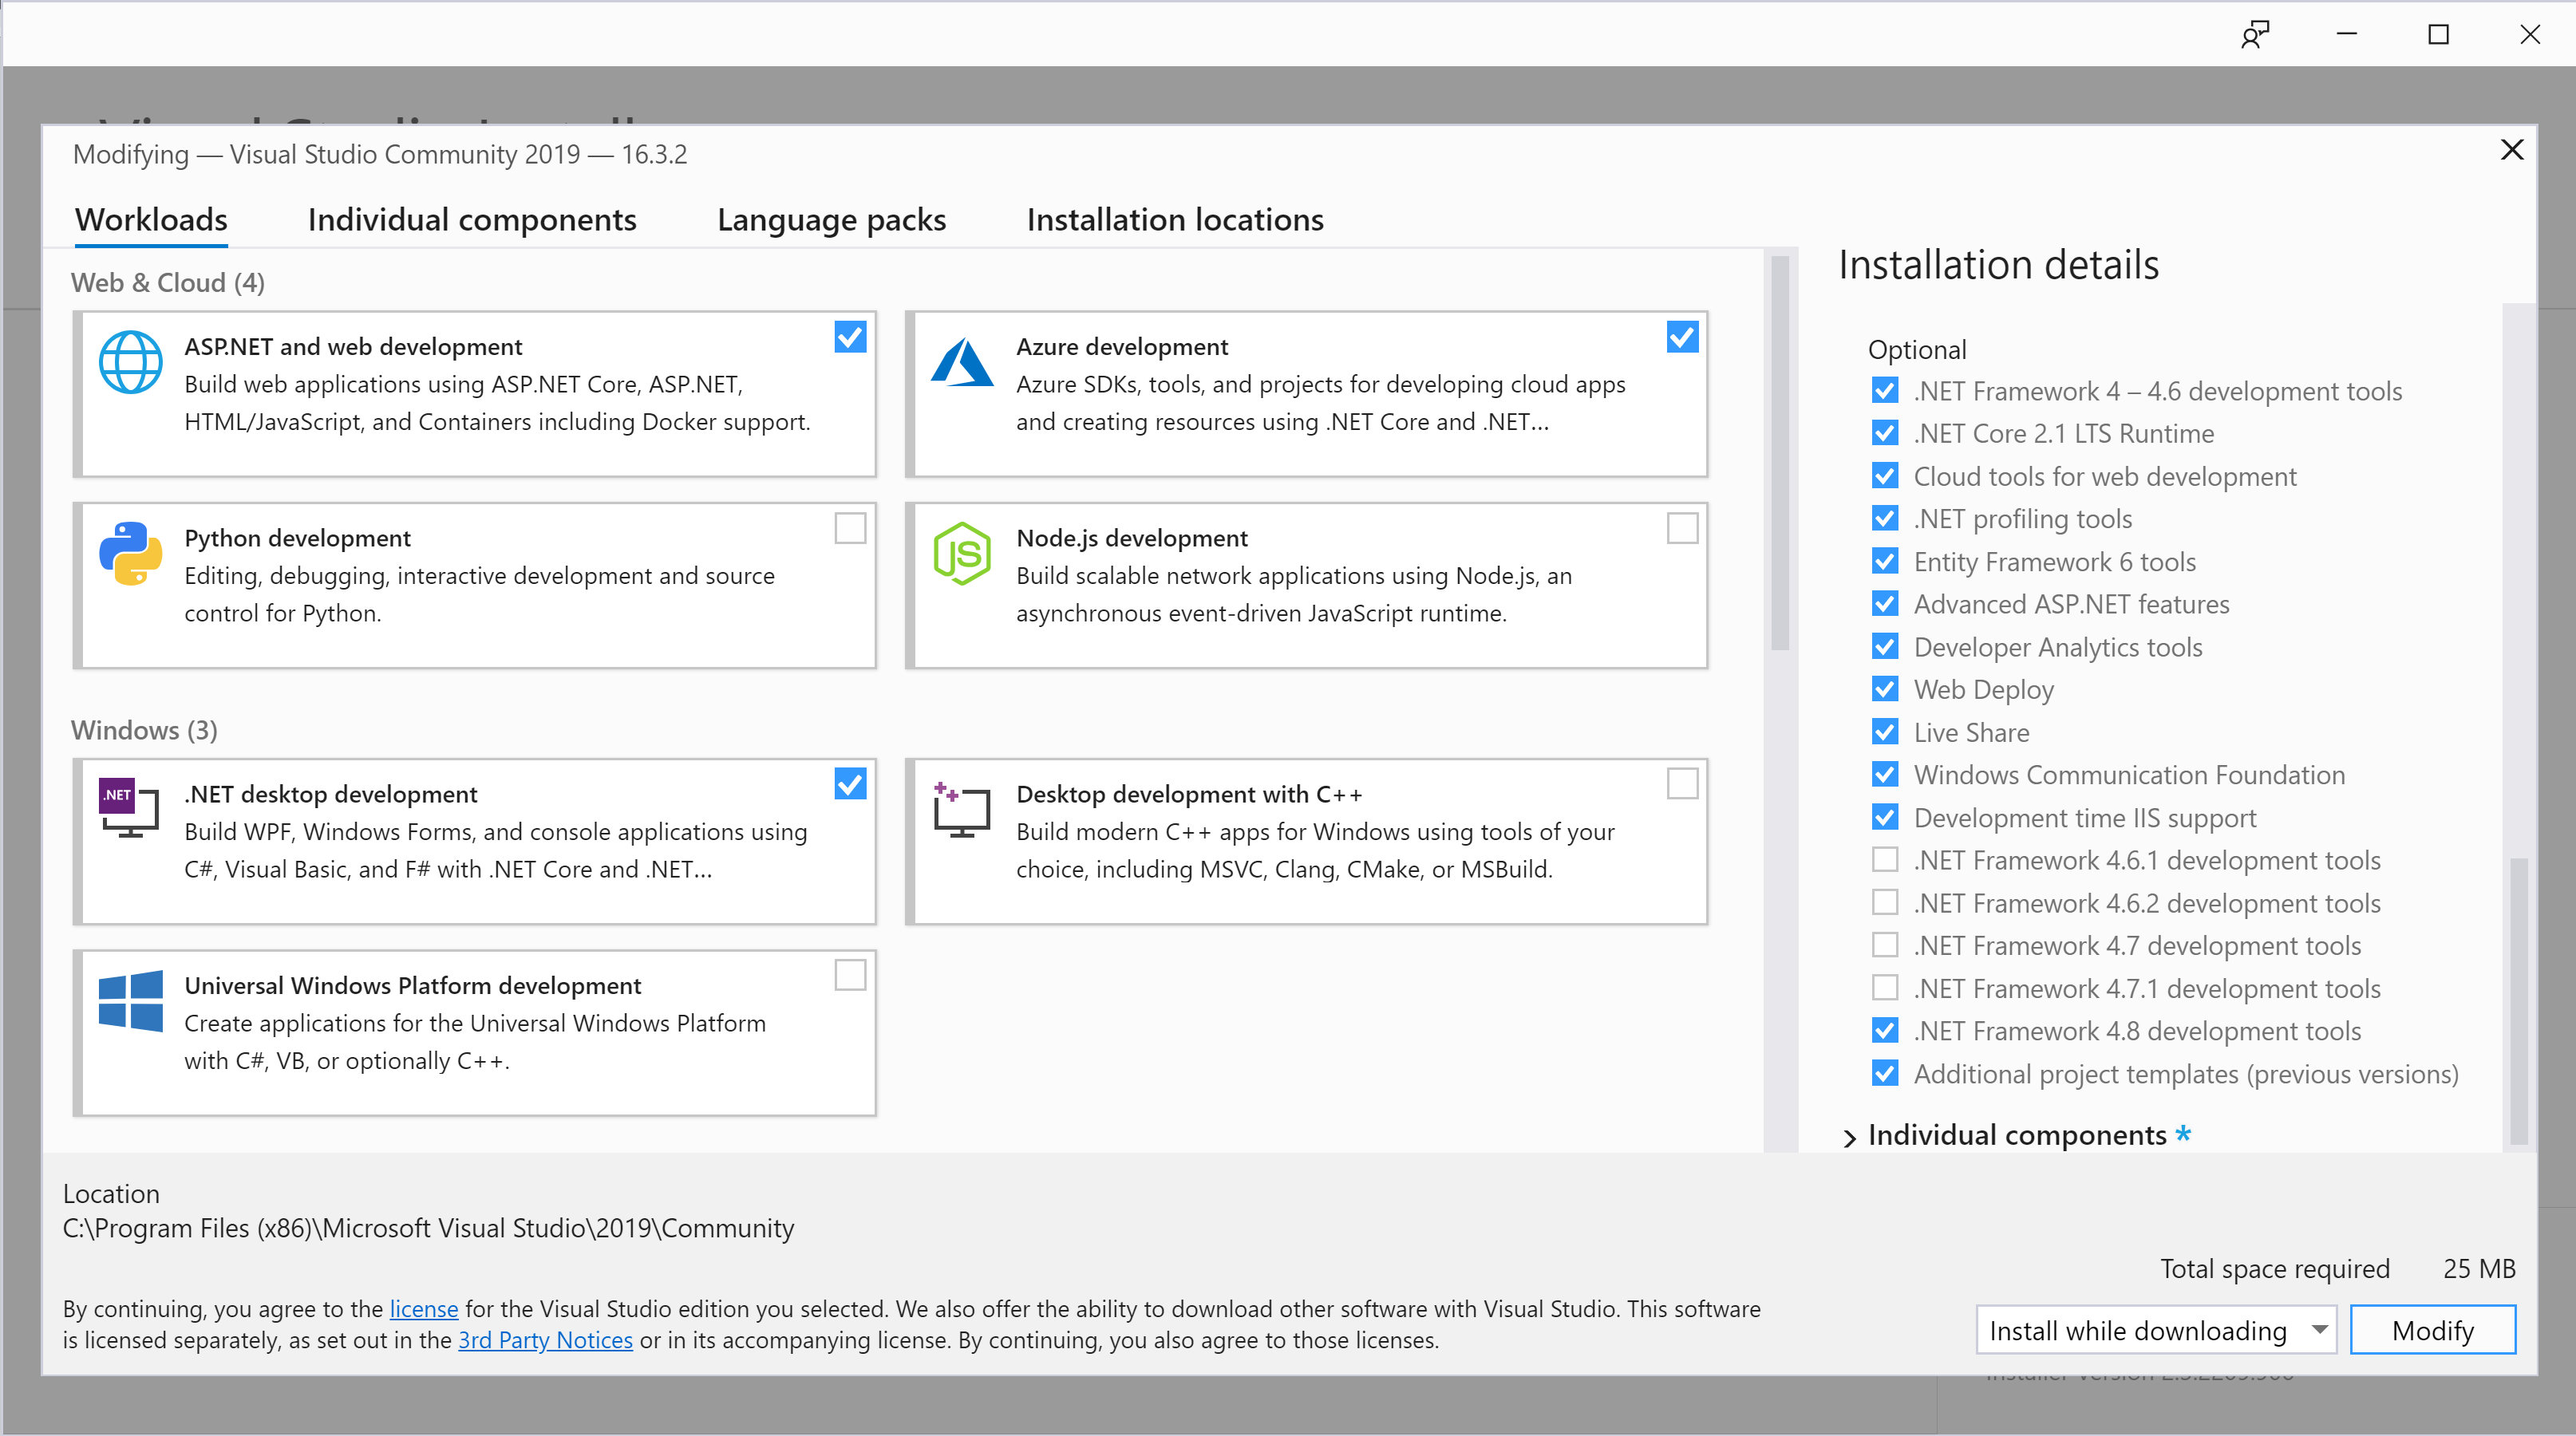Click the ASP.NET globe icon

click(x=130, y=362)
